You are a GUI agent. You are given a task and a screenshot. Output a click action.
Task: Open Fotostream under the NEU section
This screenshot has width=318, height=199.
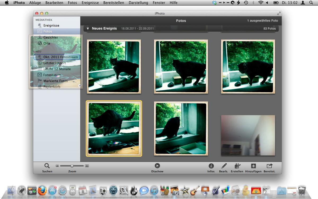pyautogui.click(x=57, y=75)
